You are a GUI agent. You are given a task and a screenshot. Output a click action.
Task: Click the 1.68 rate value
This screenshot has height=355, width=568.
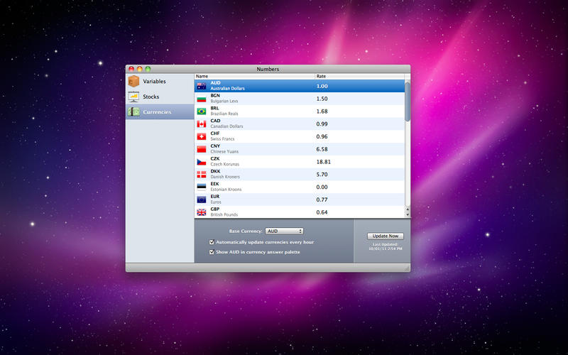(x=322, y=111)
